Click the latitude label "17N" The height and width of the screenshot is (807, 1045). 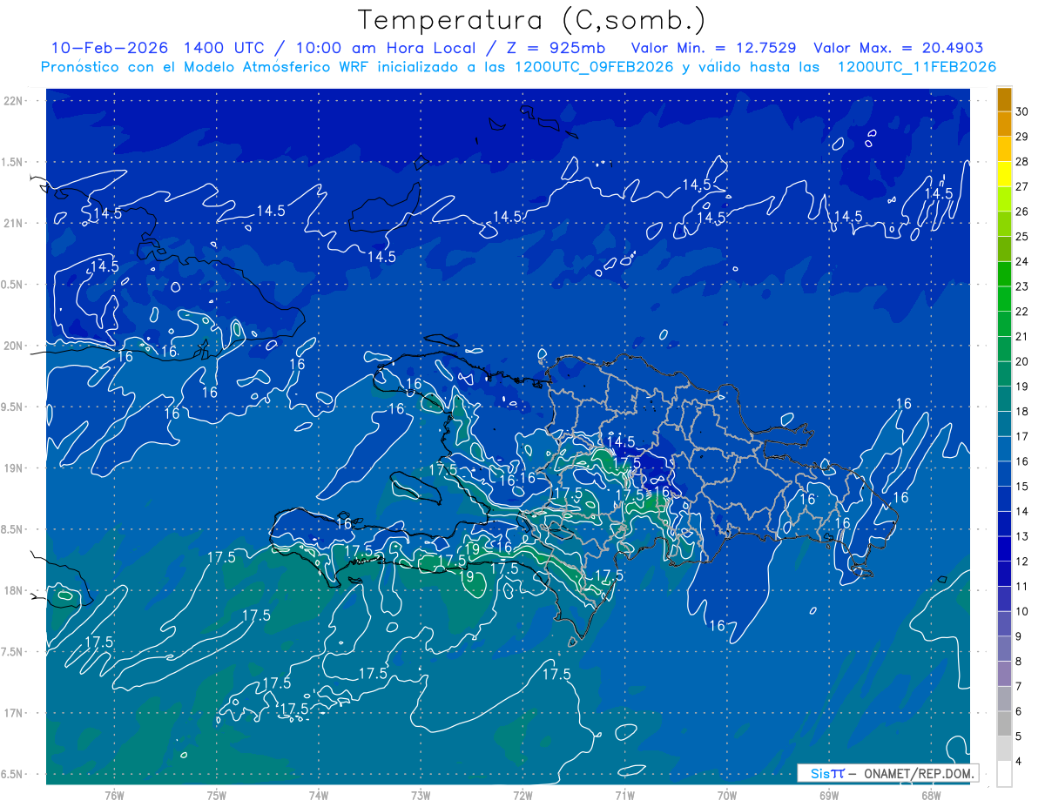(x=13, y=713)
